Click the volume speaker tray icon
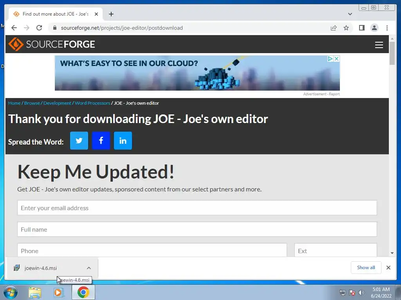This screenshot has width=401, height=300. [361, 293]
